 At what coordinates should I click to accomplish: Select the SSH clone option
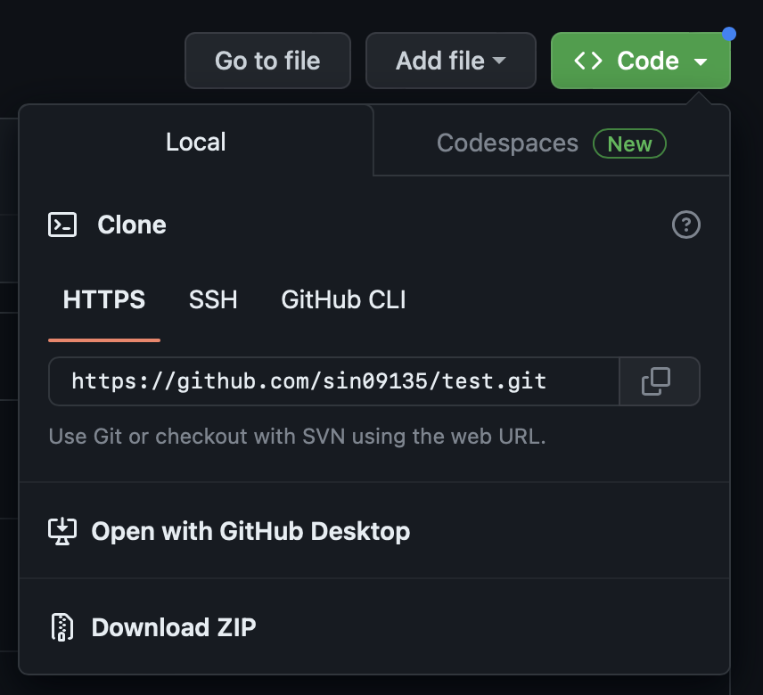(213, 299)
